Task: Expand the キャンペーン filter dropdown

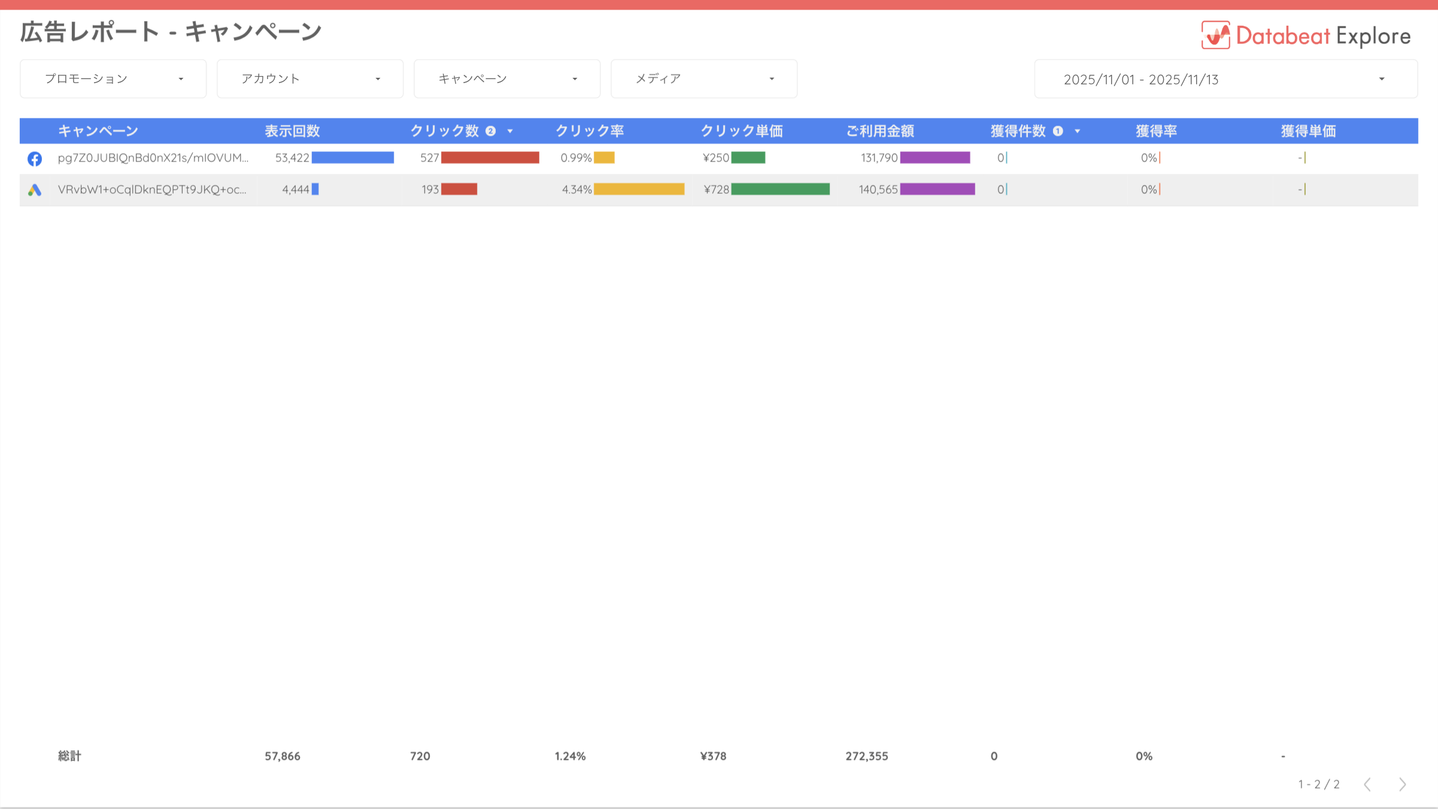Action: tap(507, 79)
